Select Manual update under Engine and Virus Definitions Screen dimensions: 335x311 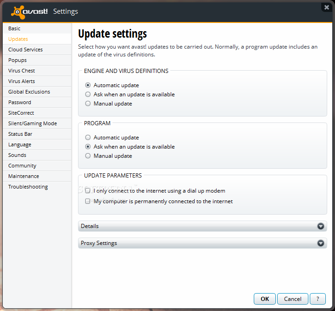88,104
